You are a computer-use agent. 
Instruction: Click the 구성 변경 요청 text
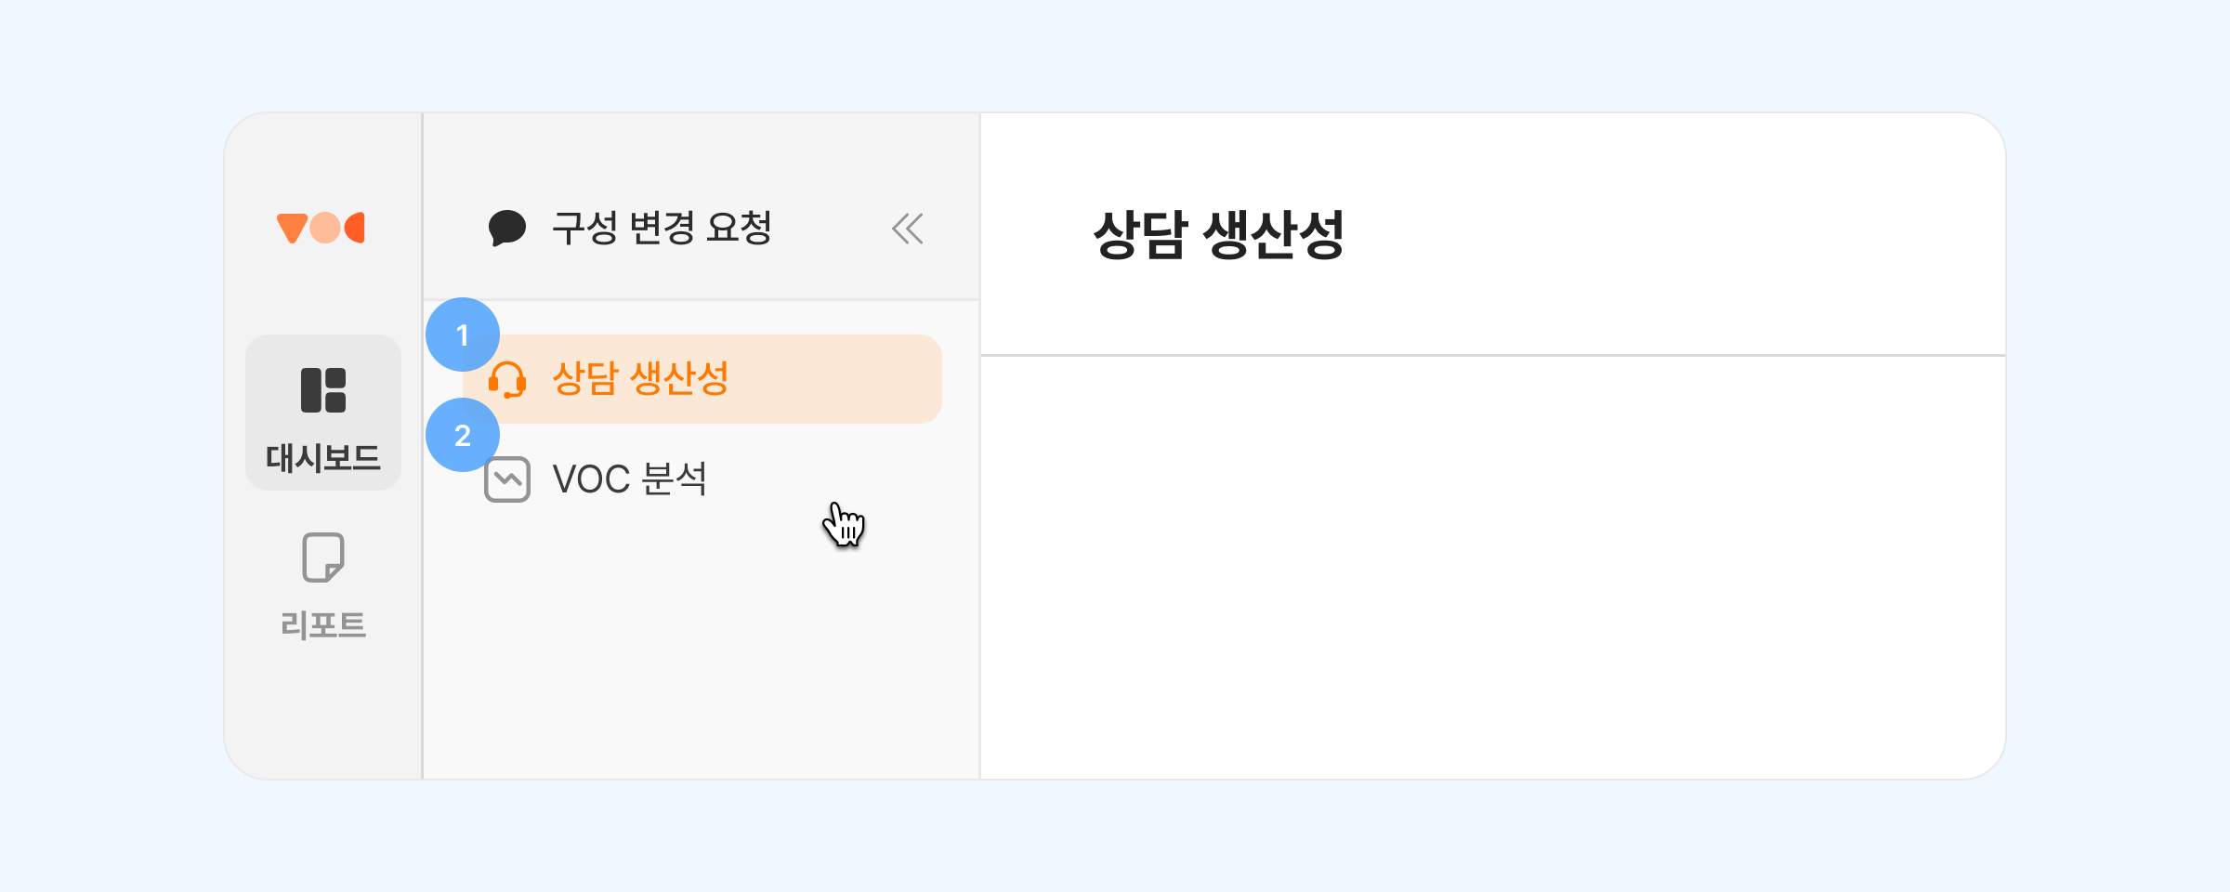(x=662, y=229)
